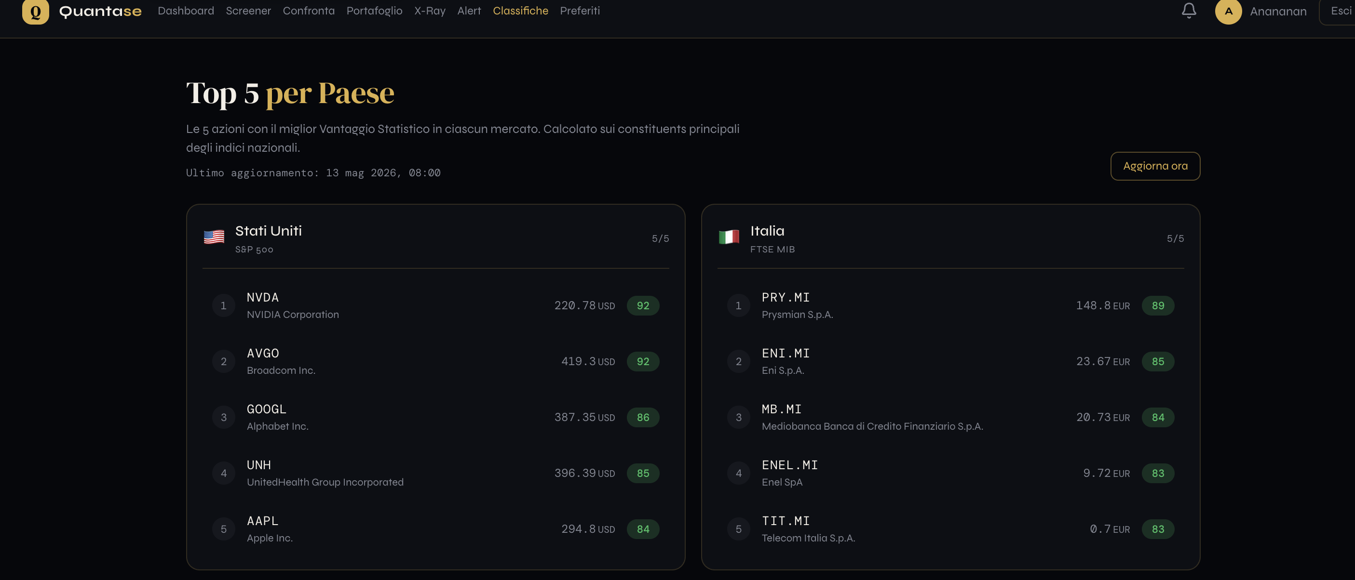The image size is (1355, 580).
Task: Click the Top 5 per Paese heading
Action: (290, 93)
